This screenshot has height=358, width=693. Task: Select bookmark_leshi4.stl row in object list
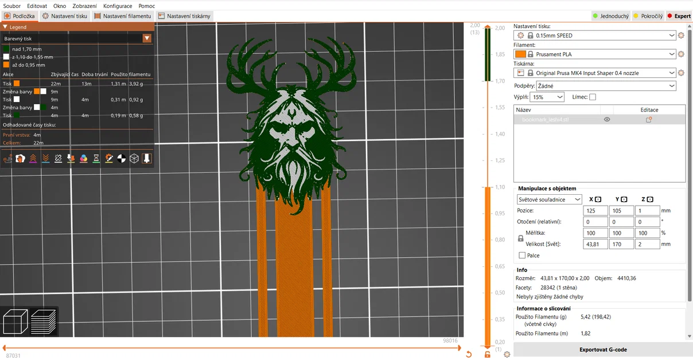tap(599, 120)
